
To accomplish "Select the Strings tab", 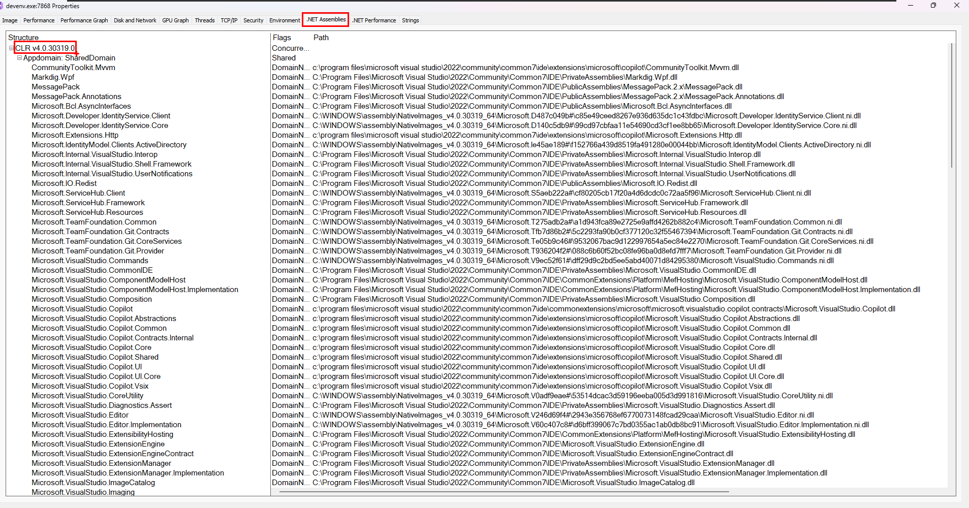I will (x=410, y=20).
